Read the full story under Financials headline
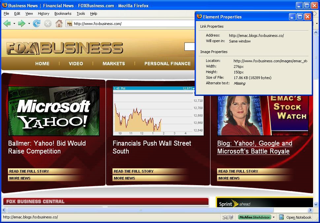 tap(134, 171)
